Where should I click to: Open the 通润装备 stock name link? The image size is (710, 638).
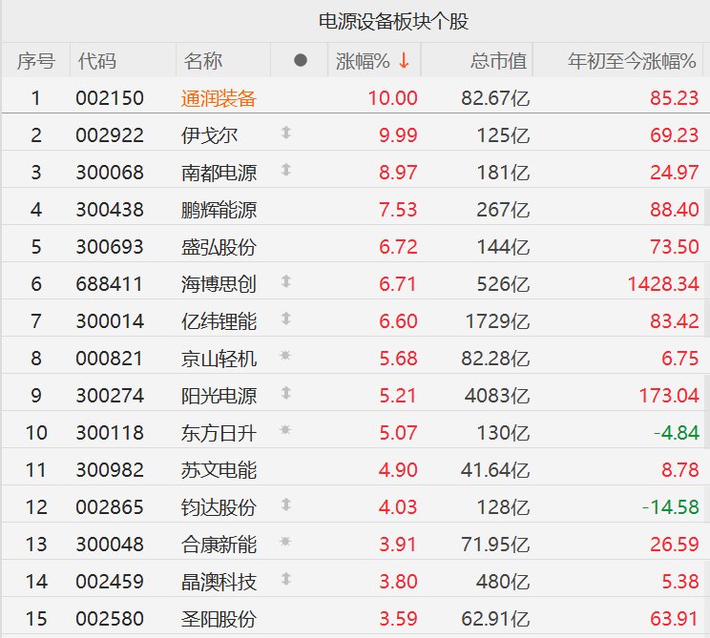point(219,97)
